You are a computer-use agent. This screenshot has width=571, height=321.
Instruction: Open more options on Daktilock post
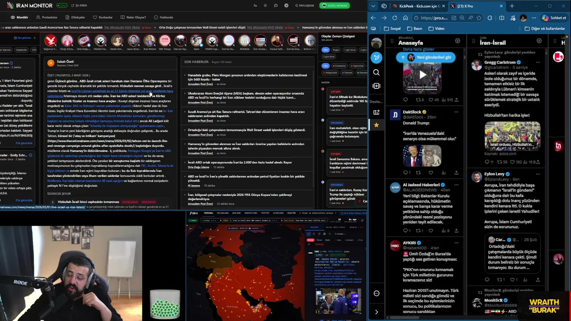[x=456, y=112]
